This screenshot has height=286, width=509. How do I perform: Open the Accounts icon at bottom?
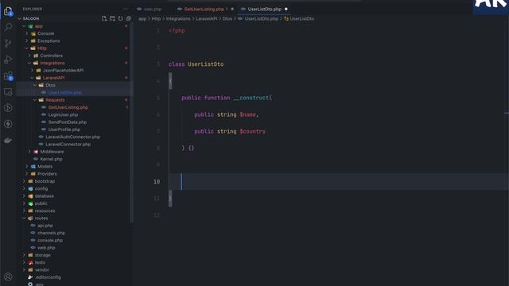pos(8,276)
